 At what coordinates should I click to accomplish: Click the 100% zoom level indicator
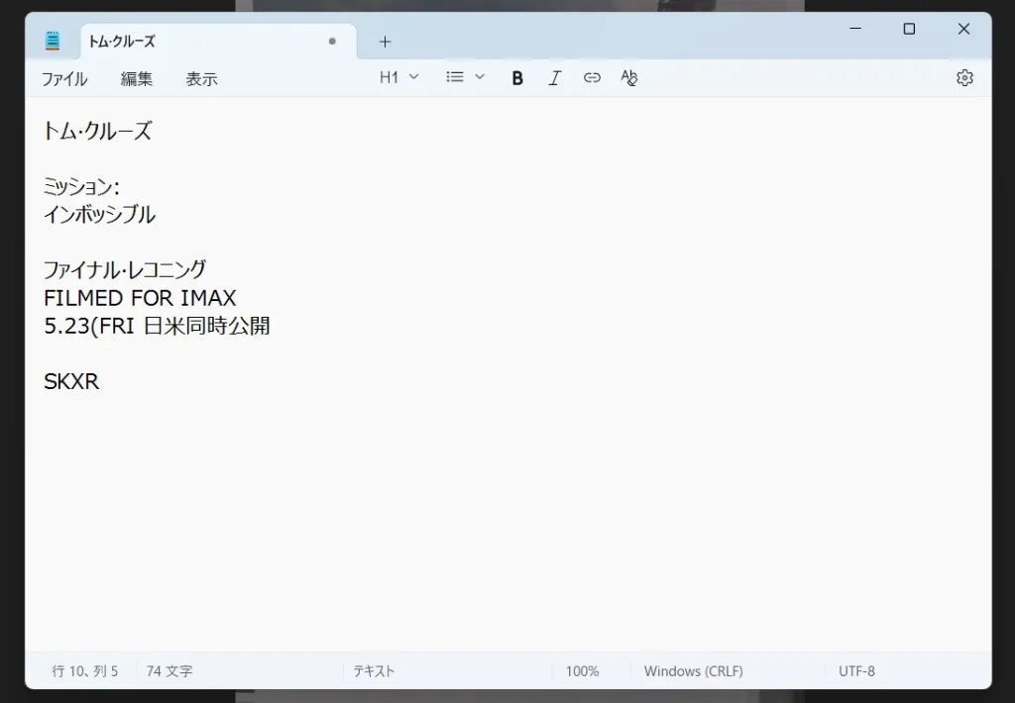[x=582, y=671]
